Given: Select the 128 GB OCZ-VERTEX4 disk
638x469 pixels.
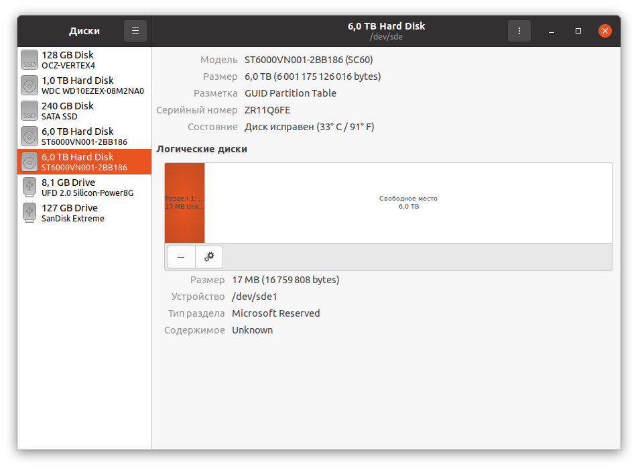Looking at the screenshot, I should click(x=84, y=60).
